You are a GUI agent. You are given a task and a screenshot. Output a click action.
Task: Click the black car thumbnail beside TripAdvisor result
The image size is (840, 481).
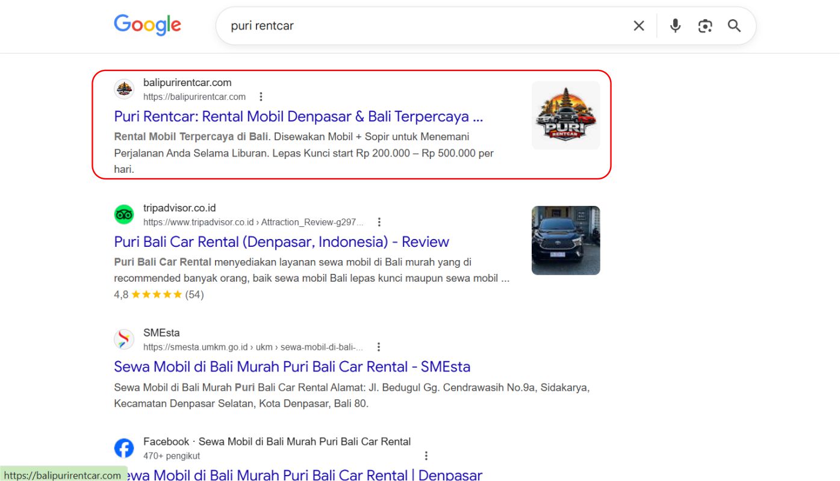tap(565, 240)
